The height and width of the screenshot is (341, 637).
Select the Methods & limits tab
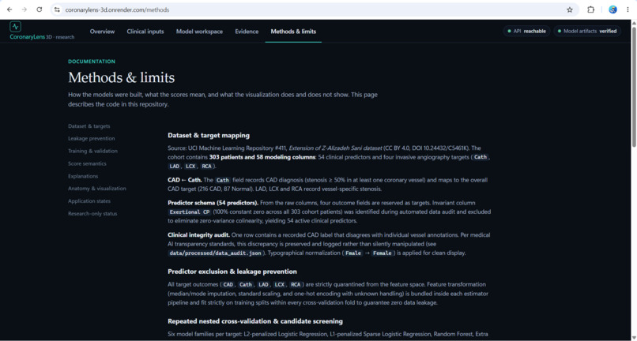[x=293, y=32]
